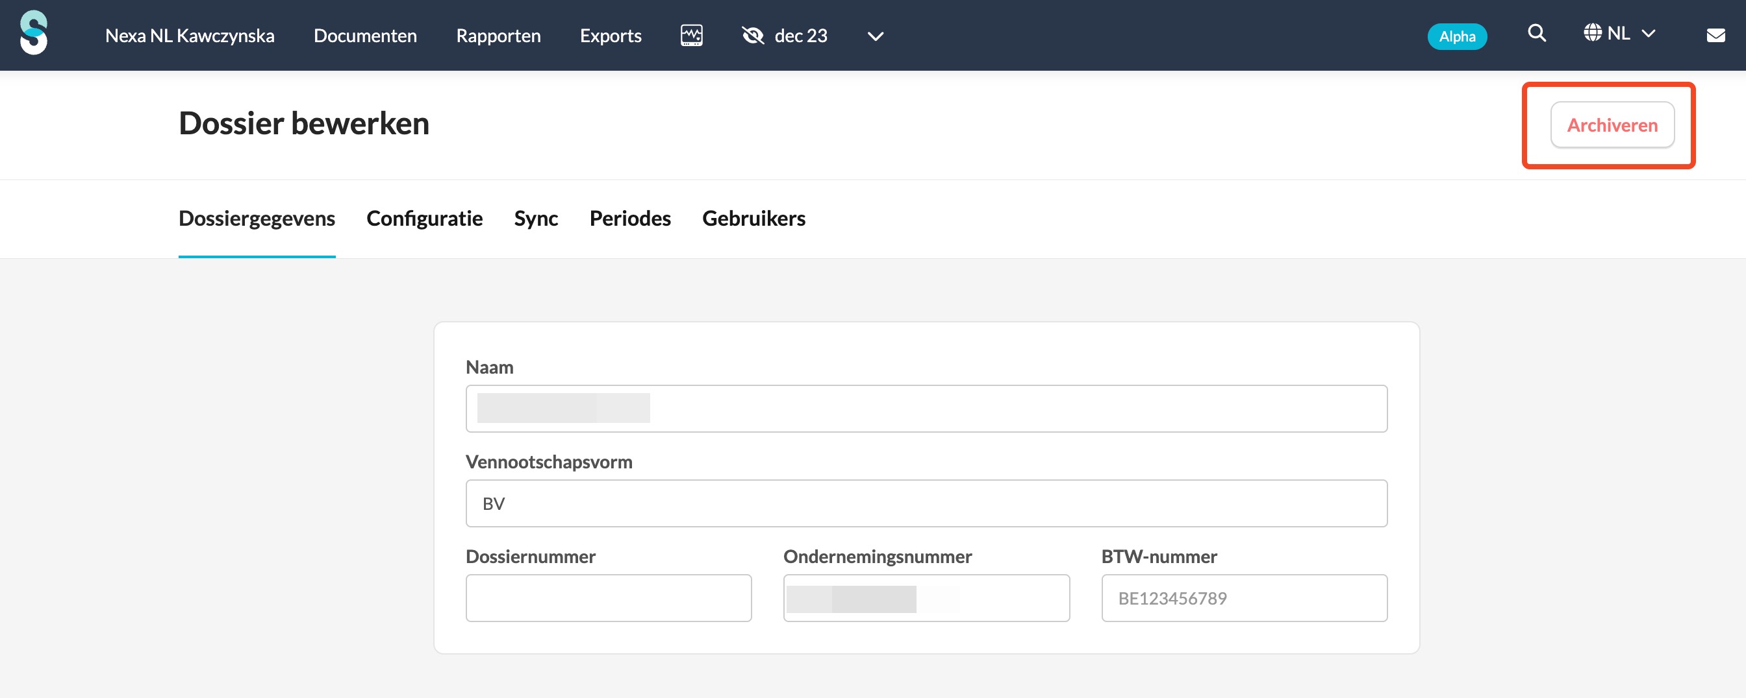Toggle the crossed-eye visibility icon beside dec 23
This screenshot has width=1746, height=698.
click(752, 35)
